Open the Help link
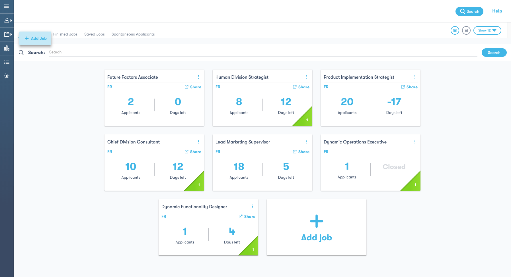The width and height of the screenshot is (511, 277). tap(497, 11)
